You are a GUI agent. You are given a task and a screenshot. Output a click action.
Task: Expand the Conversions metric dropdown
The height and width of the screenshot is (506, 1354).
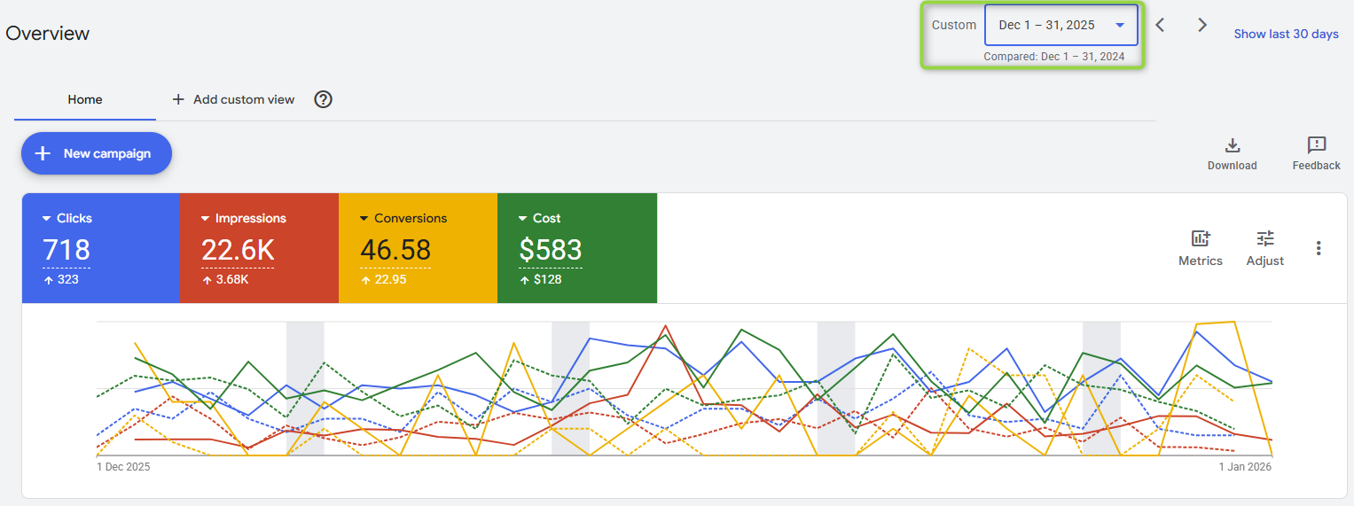[364, 219]
